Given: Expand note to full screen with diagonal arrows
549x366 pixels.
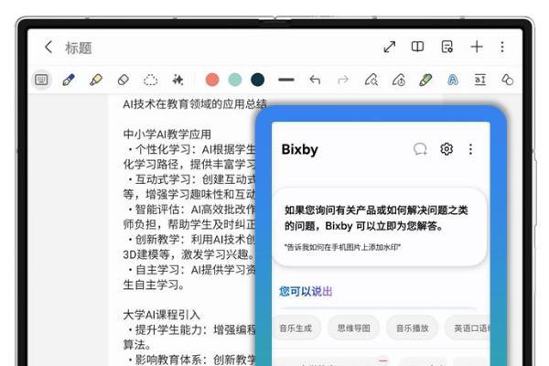Looking at the screenshot, I should pos(390,47).
